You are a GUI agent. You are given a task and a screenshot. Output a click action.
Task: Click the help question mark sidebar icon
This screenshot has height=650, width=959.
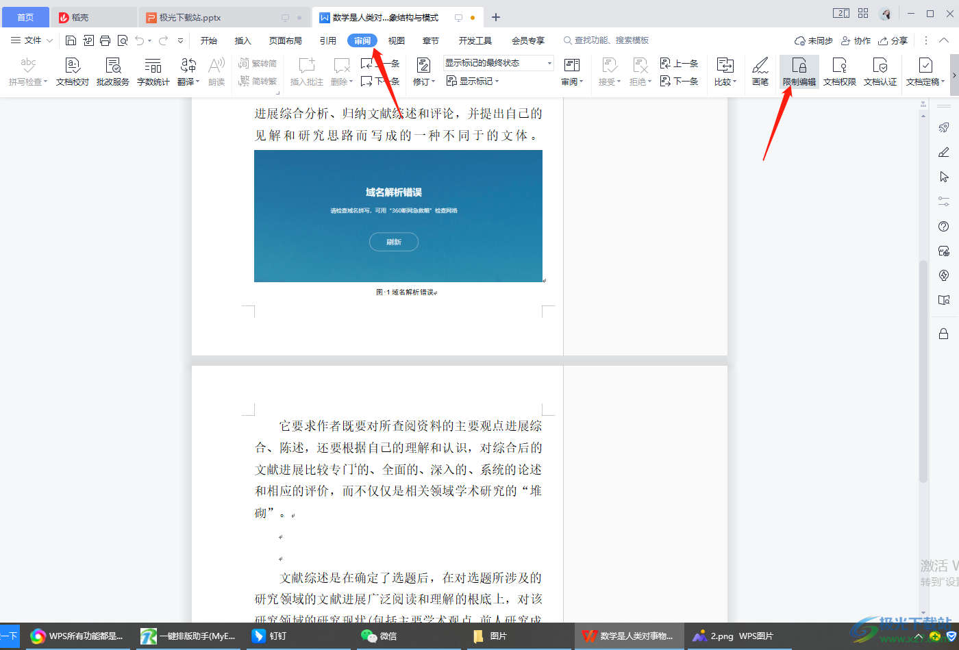point(944,226)
